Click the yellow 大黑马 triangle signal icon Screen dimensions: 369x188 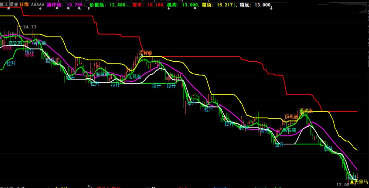[x=352, y=182]
